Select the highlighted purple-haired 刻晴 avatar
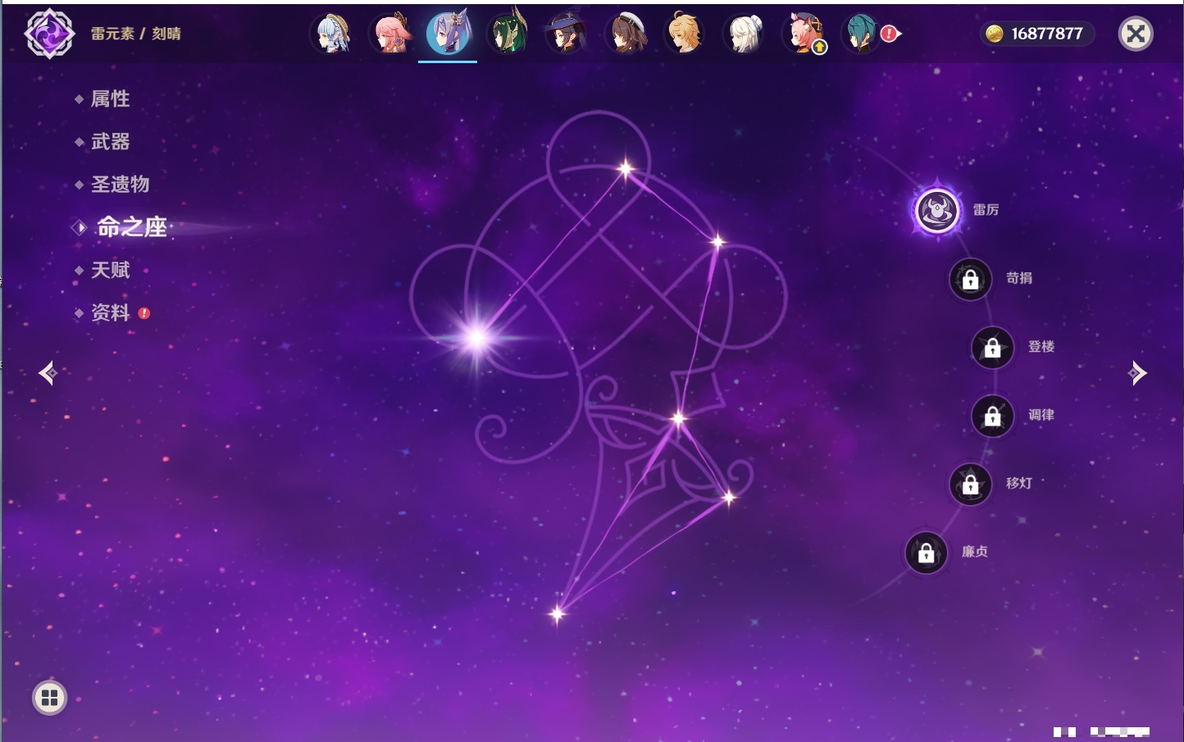The height and width of the screenshot is (742, 1184). click(448, 33)
